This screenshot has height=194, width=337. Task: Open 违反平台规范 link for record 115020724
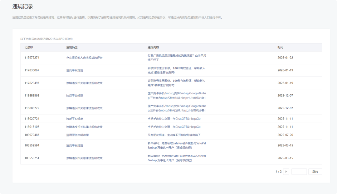tap(75, 119)
